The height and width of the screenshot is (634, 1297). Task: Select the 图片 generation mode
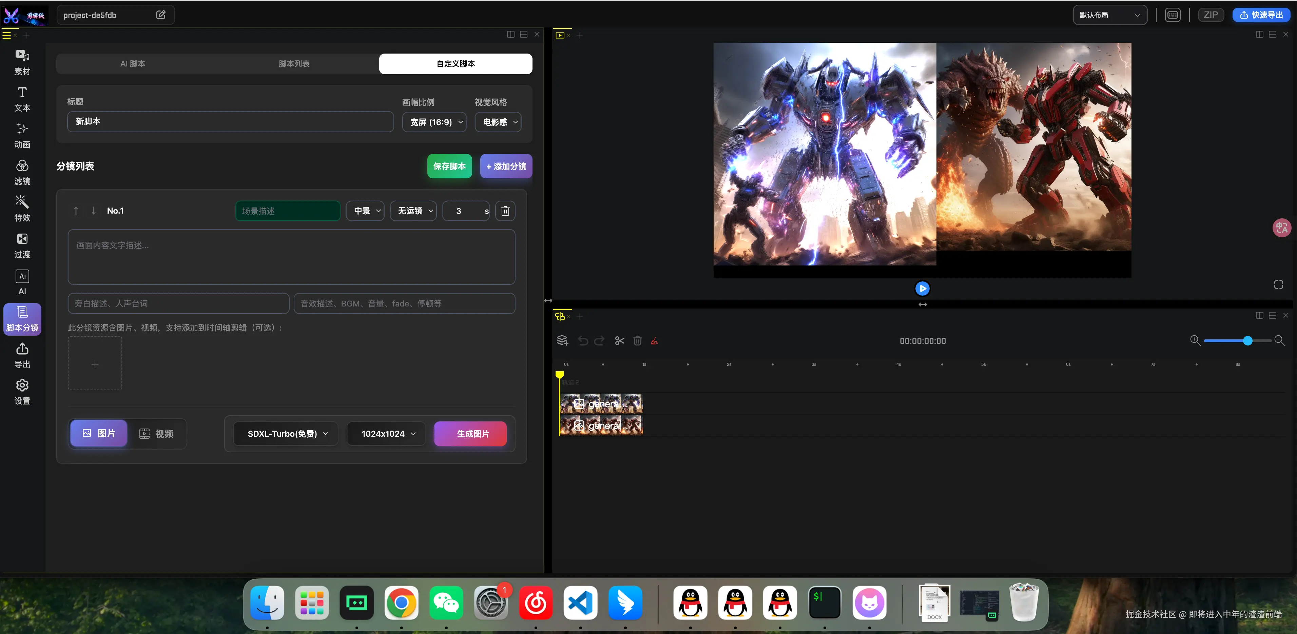[99, 433]
